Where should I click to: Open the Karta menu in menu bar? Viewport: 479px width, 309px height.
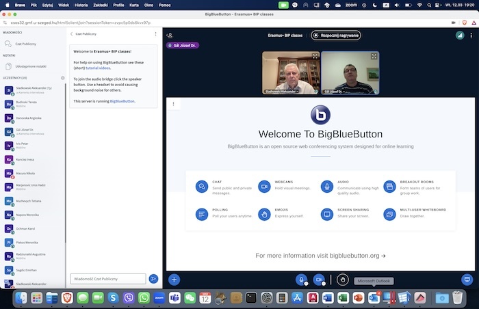pos(134,5)
